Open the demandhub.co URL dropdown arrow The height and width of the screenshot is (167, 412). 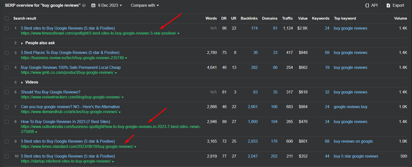pos(119,112)
